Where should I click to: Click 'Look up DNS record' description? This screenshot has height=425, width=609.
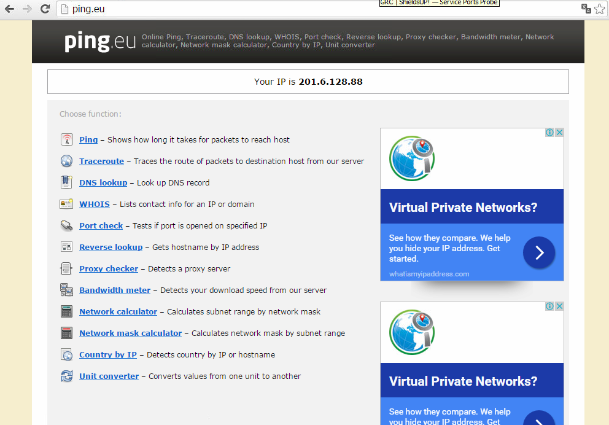[x=173, y=182]
